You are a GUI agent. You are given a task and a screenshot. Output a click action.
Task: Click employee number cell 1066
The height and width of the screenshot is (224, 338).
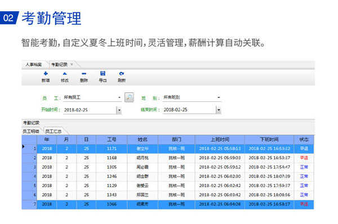click(112, 204)
